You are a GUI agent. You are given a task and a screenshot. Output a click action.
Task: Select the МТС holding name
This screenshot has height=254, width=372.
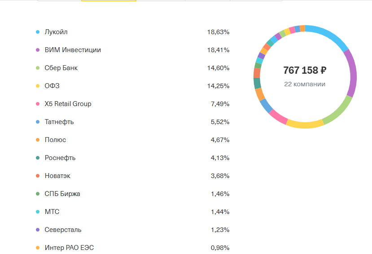[52, 212]
